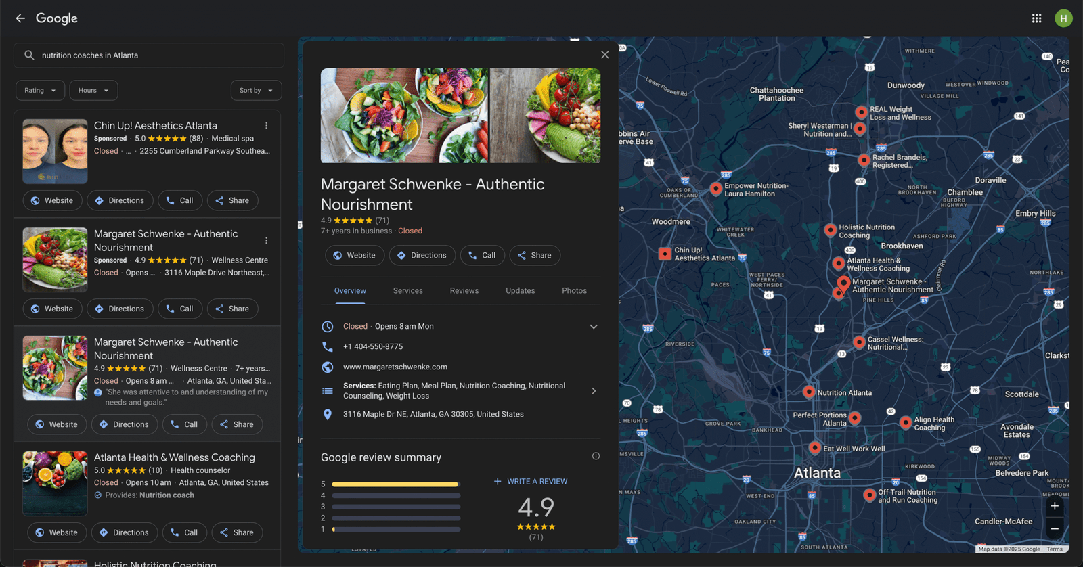Click the location pin icon beside 3116 Maple Dr NE
This screenshot has width=1083, height=567.
(328, 414)
